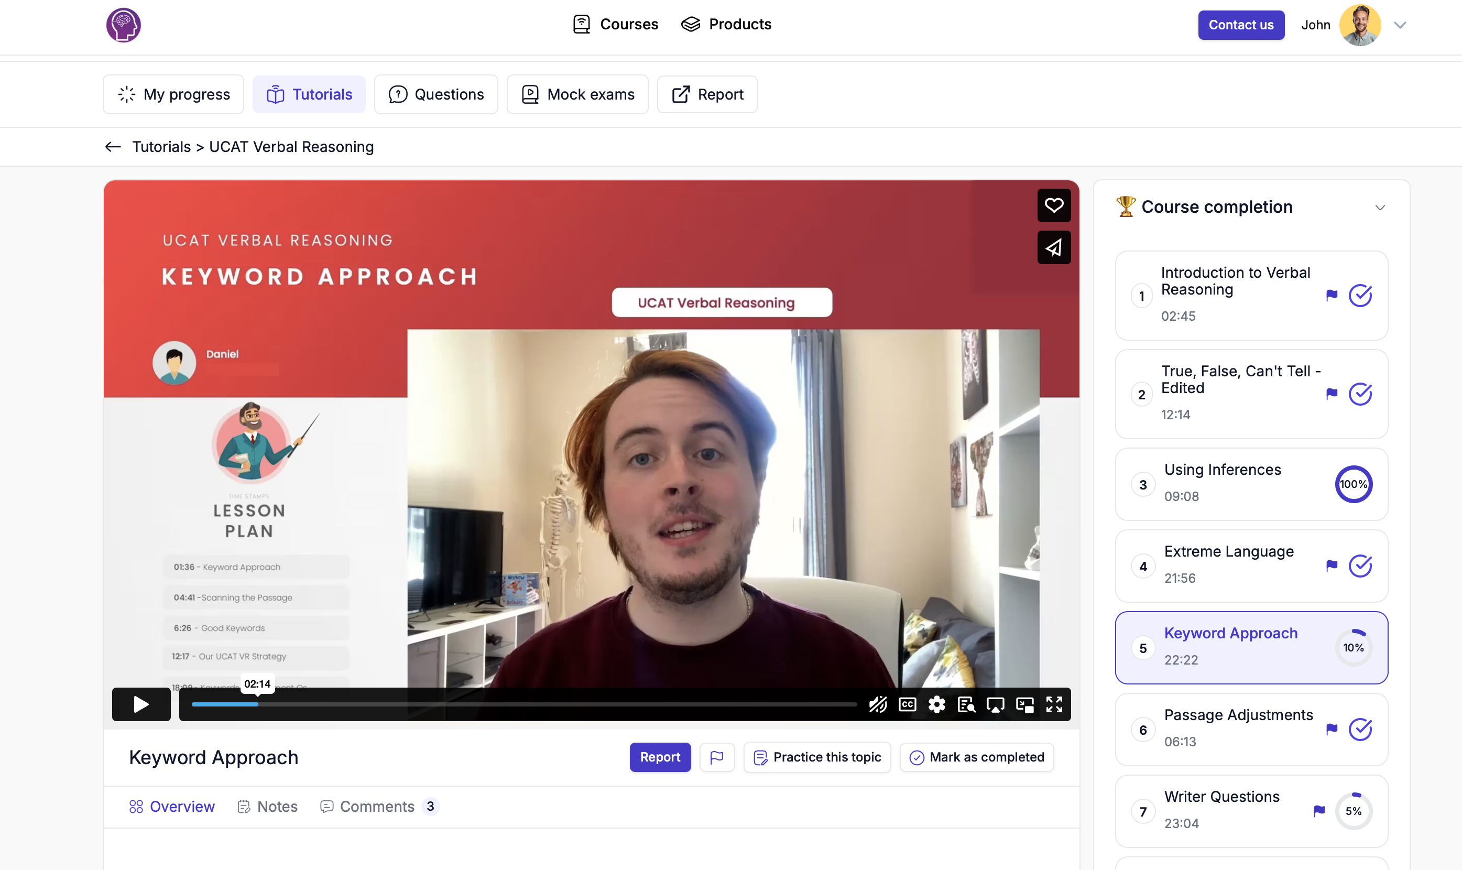Click the Mark as completed button
1462x870 pixels.
point(977,757)
